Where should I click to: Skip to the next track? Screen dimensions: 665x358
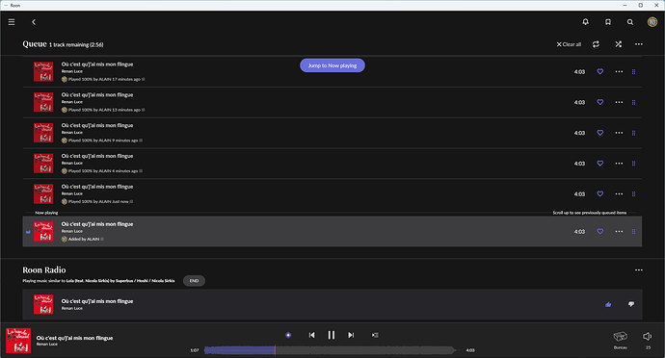pyautogui.click(x=351, y=335)
